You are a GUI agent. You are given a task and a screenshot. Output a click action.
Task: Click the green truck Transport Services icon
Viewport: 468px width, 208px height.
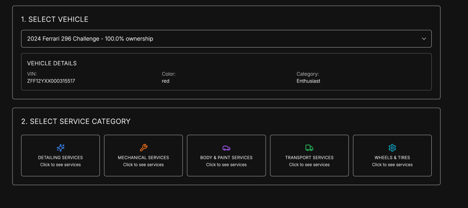[309, 148]
